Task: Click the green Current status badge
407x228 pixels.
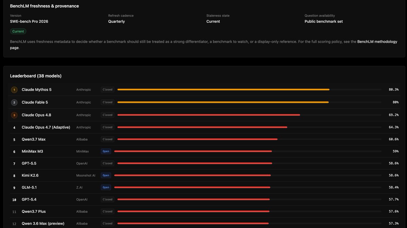Action: (18, 31)
